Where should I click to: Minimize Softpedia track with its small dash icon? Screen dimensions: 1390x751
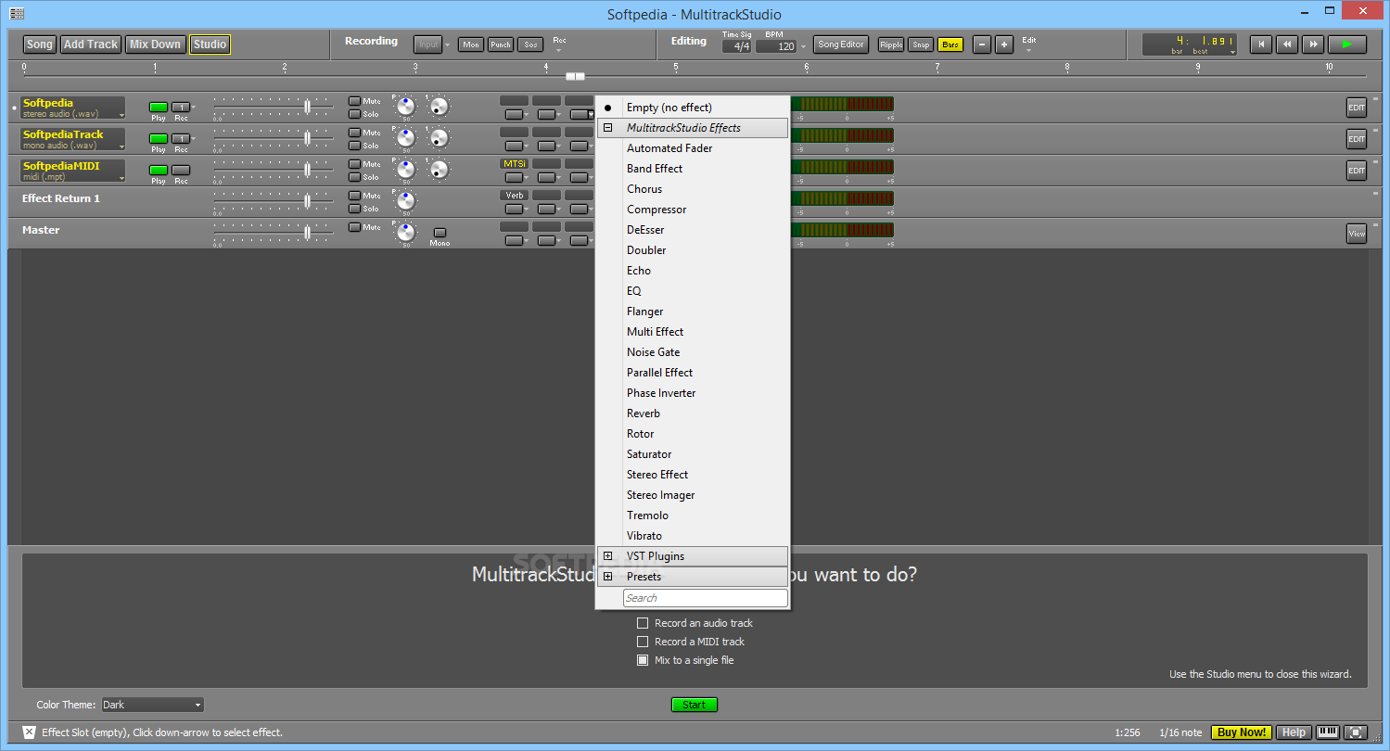[x=1375, y=98]
